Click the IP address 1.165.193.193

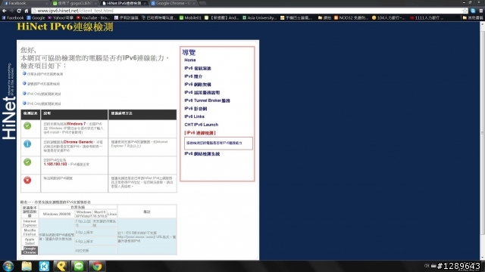click(x=55, y=164)
